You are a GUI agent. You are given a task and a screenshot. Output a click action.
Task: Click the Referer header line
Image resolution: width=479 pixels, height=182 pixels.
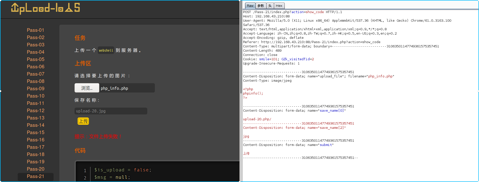click(x=312, y=42)
